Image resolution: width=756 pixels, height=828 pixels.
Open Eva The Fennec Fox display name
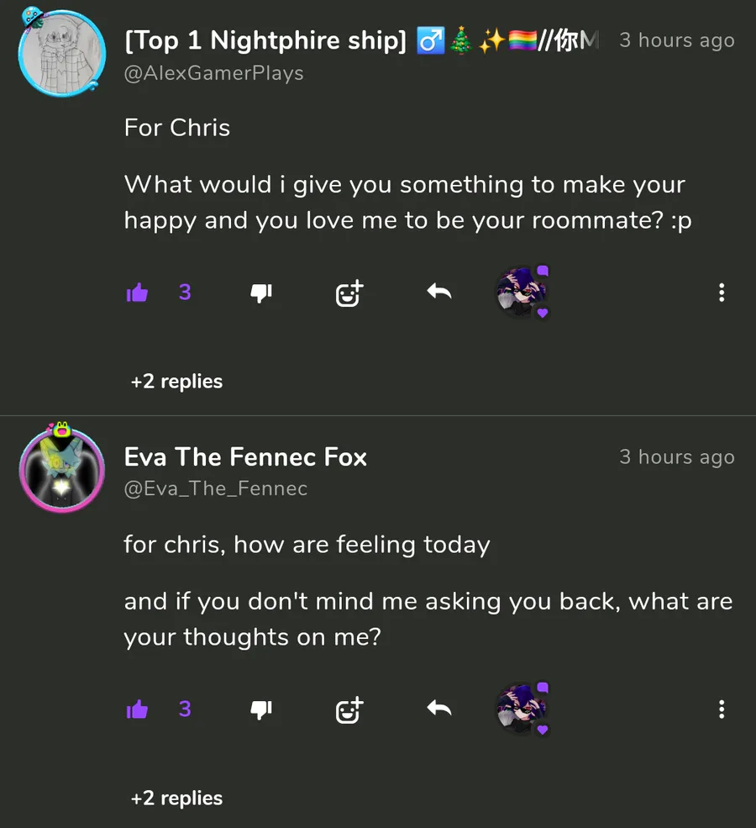coord(245,456)
